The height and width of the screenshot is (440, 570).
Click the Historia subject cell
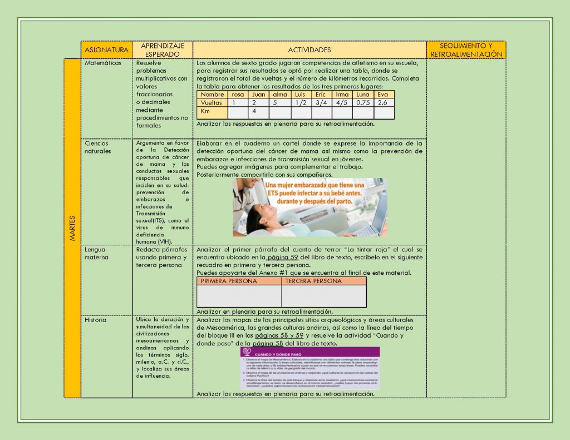tap(106, 357)
